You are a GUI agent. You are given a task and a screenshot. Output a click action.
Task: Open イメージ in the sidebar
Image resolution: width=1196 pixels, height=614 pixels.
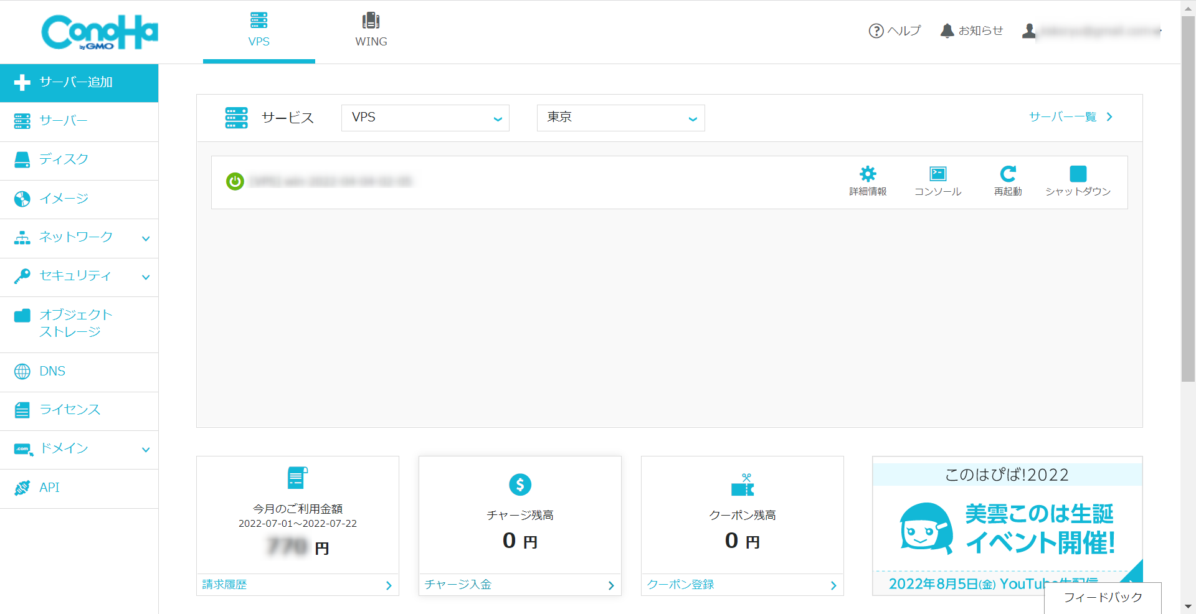pos(79,199)
